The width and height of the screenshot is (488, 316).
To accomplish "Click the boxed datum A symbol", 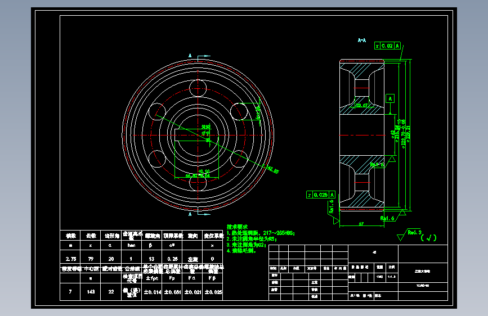I will point(390,98).
